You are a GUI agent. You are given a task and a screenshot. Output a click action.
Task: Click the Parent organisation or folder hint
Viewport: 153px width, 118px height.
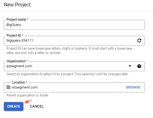[x=28, y=95]
